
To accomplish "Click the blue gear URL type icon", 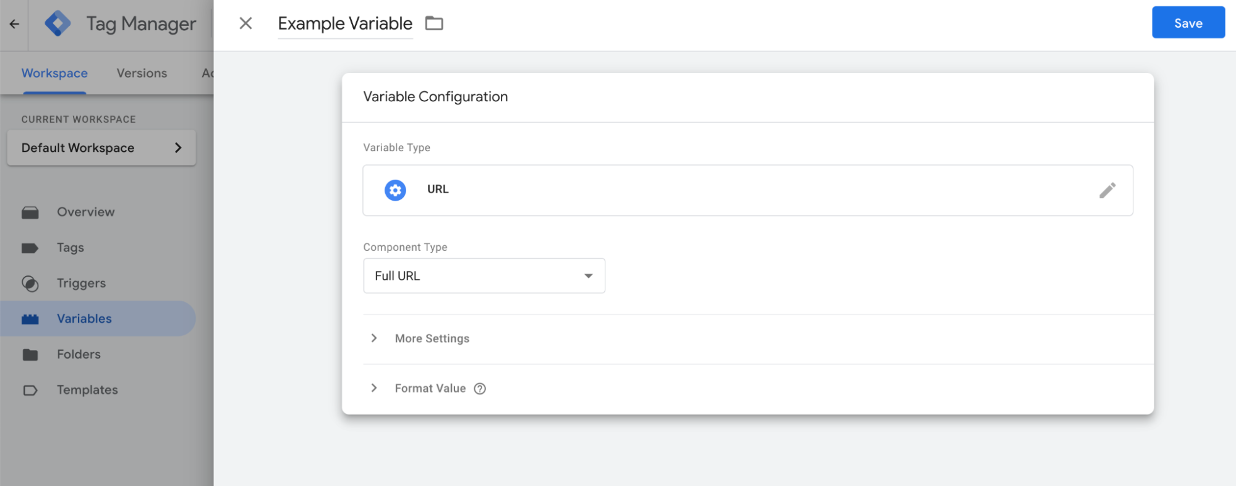I will pyautogui.click(x=395, y=190).
